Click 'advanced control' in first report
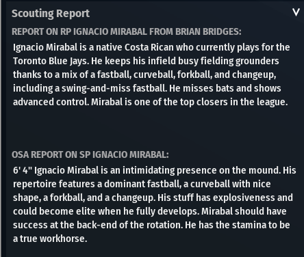304x257 pixels. point(51,102)
